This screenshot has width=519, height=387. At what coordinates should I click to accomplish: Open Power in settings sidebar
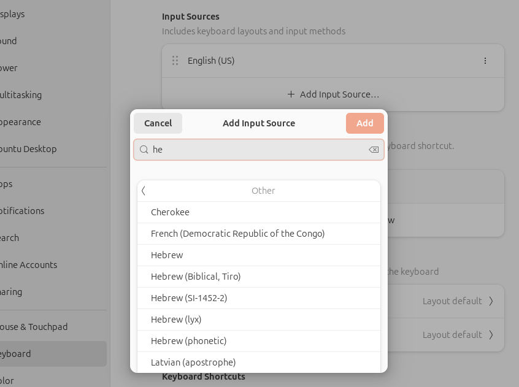tap(53, 68)
